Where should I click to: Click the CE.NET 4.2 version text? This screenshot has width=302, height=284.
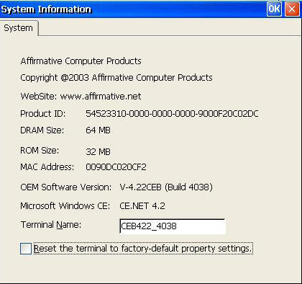[142, 206]
